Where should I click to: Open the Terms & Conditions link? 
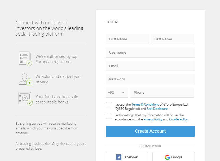click(x=145, y=105)
